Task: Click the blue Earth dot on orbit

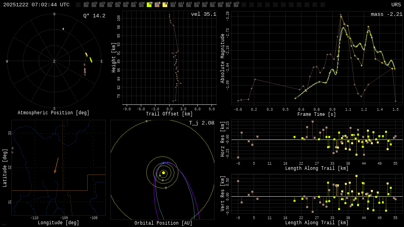Action: [163, 163]
